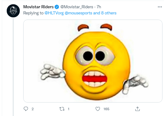The width and height of the screenshot is (164, 116).
Task: Visit the @HLTVorg mention link
Action: [54, 13]
